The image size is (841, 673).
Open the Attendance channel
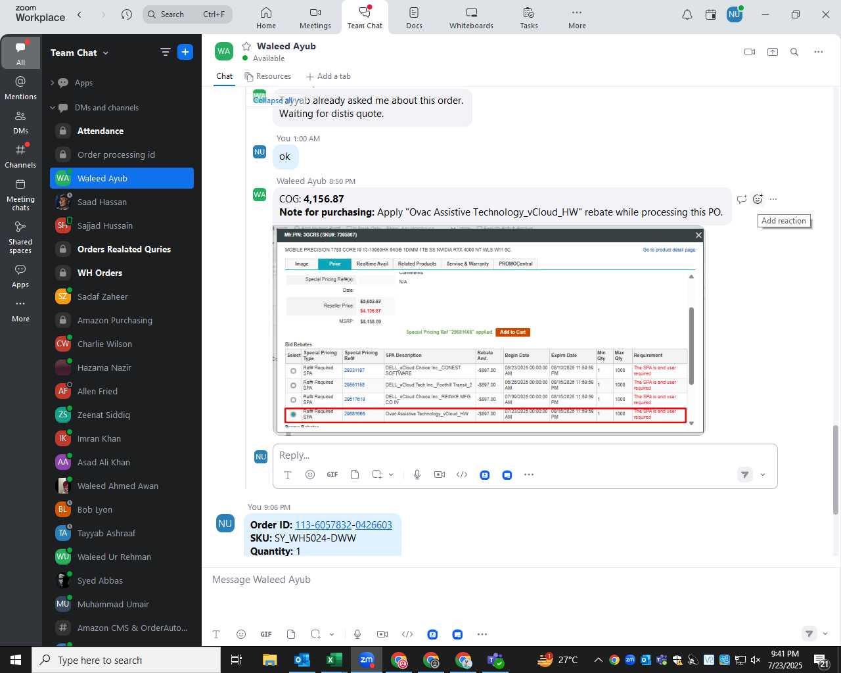pyautogui.click(x=122, y=131)
